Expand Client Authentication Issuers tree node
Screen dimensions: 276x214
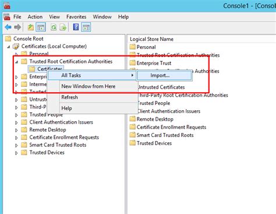16,122
